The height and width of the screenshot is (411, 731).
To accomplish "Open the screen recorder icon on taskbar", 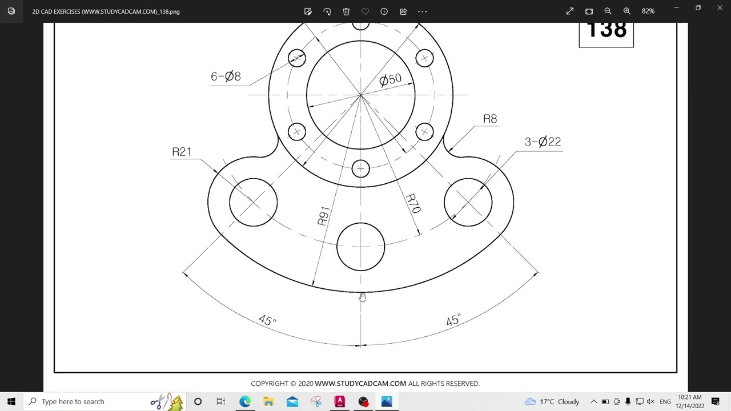I will [x=363, y=401].
